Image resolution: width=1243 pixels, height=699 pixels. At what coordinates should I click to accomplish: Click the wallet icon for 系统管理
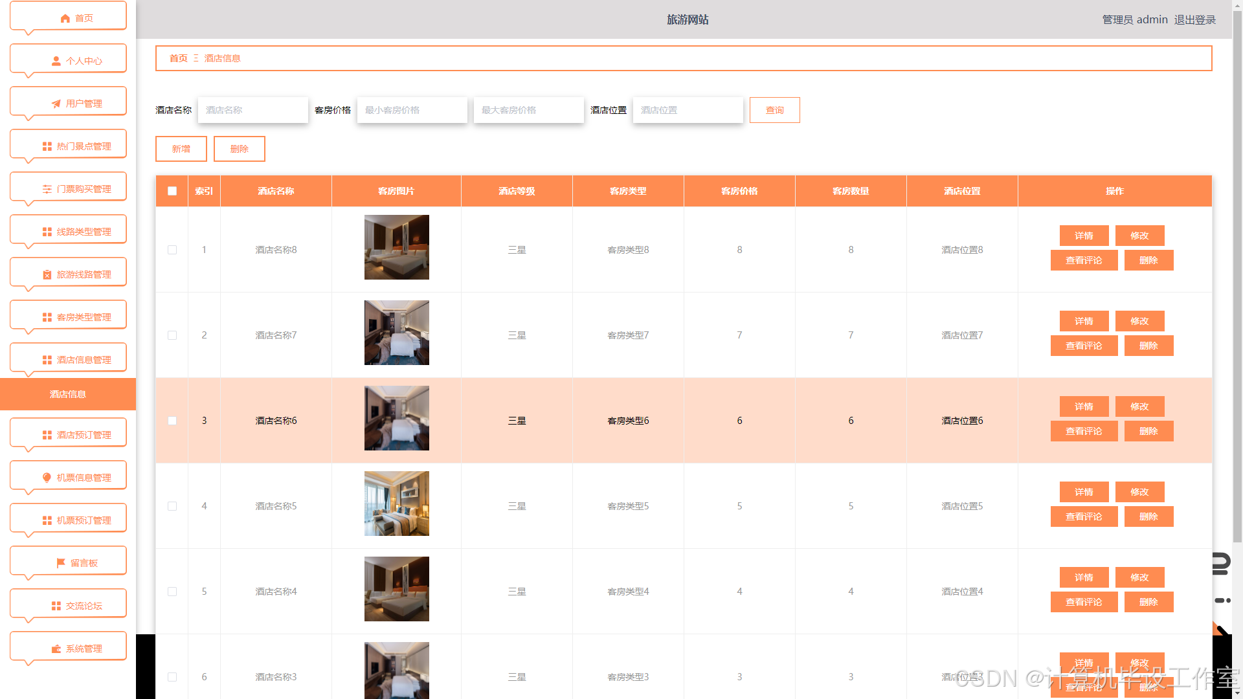(56, 649)
